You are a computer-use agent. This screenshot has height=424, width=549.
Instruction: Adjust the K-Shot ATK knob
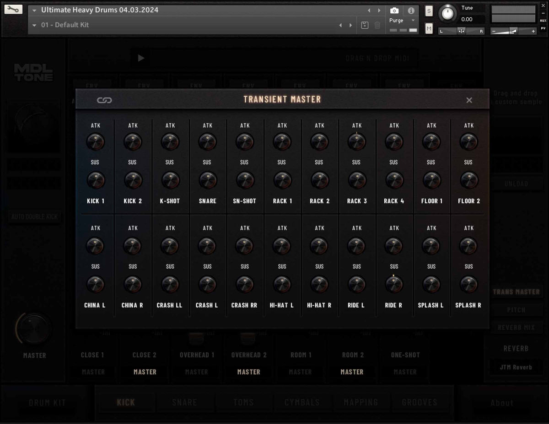[x=170, y=142]
